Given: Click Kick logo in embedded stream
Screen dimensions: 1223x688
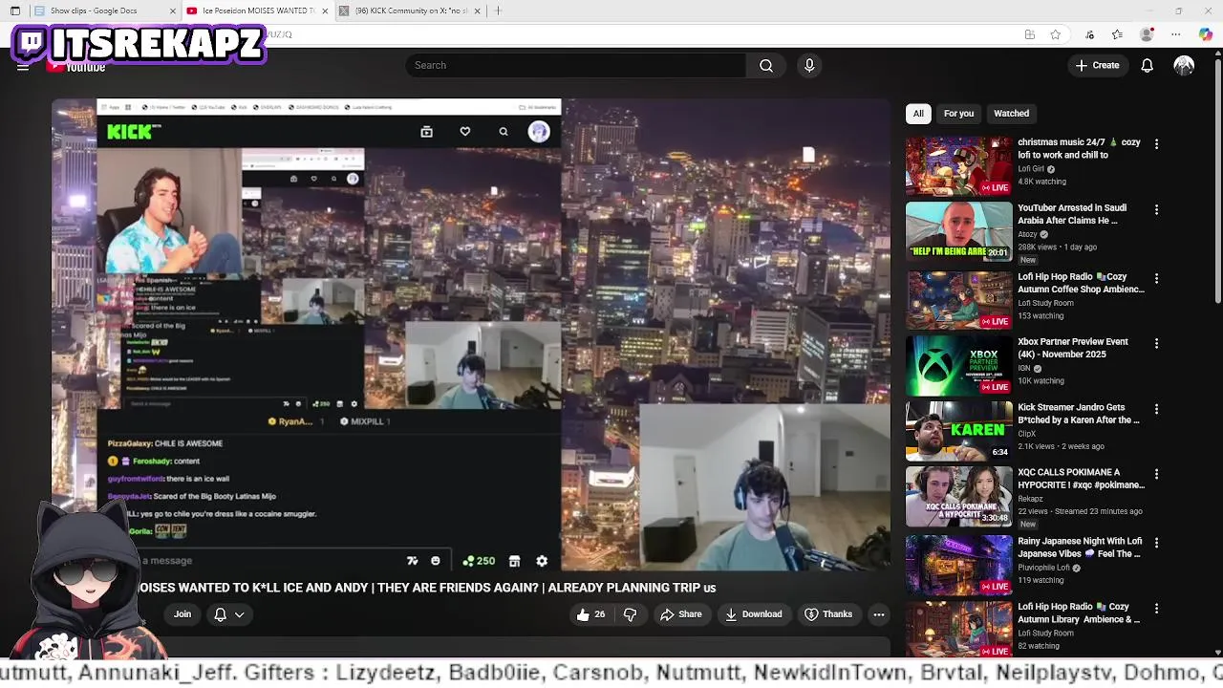Looking at the screenshot, I should pyautogui.click(x=130, y=132).
